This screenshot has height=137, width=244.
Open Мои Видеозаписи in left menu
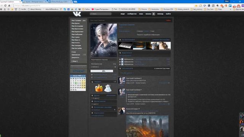coord(77,29)
